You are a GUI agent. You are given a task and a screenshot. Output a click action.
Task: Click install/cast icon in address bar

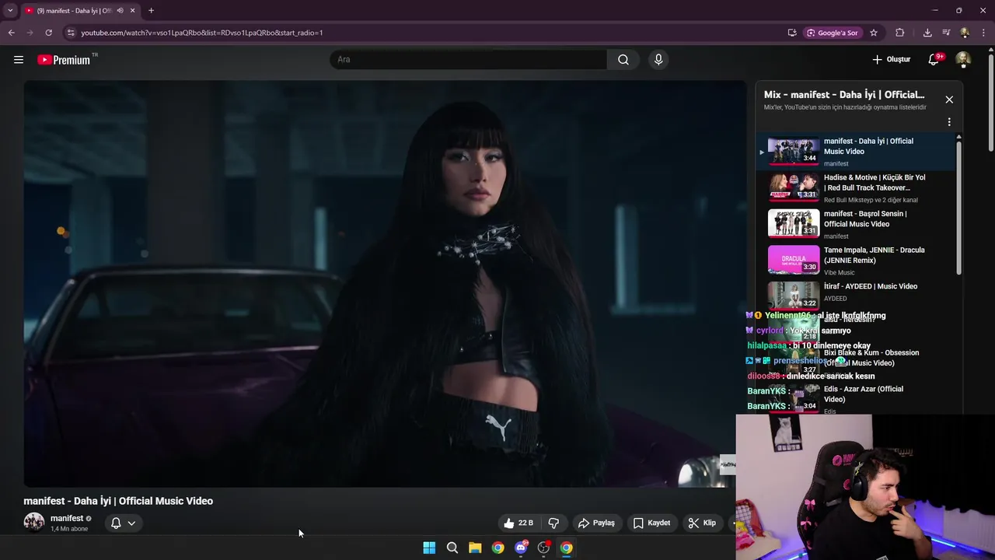pos(792,33)
